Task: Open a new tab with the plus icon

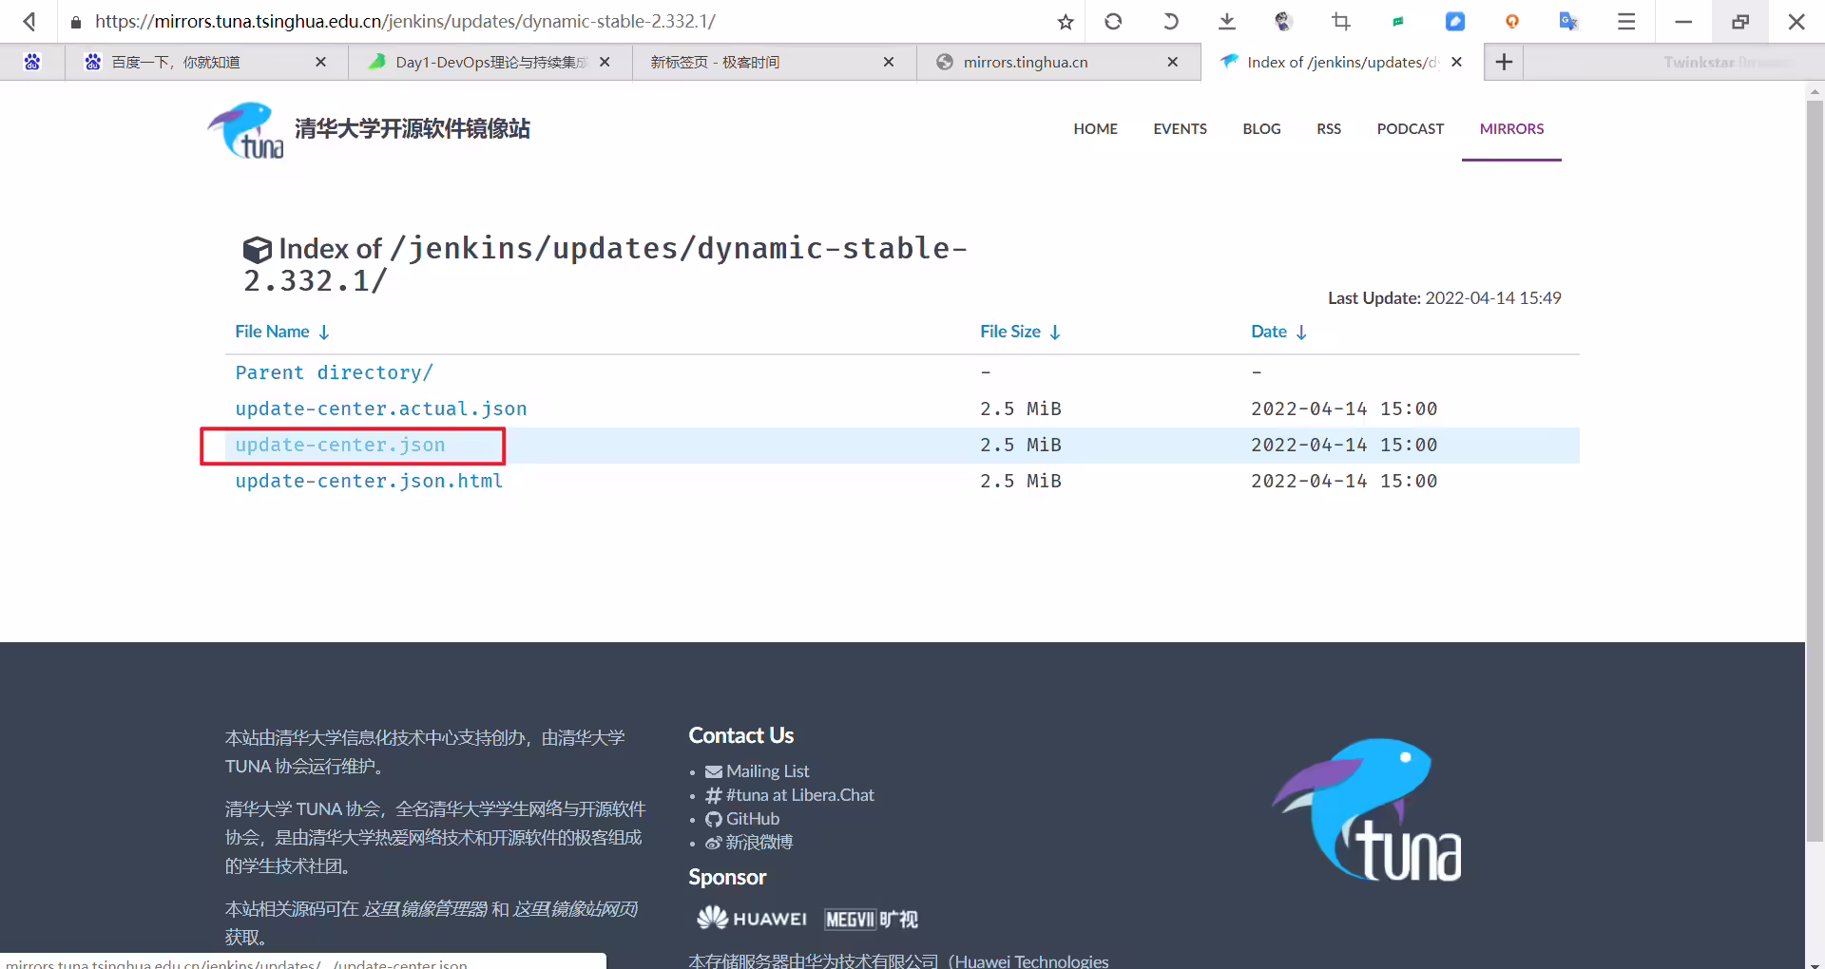Action: click(x=1504, y=62)
